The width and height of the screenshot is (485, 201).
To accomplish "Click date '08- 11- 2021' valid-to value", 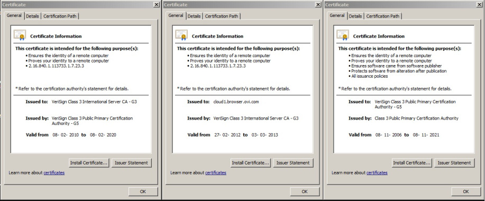I will pos(426,135).
